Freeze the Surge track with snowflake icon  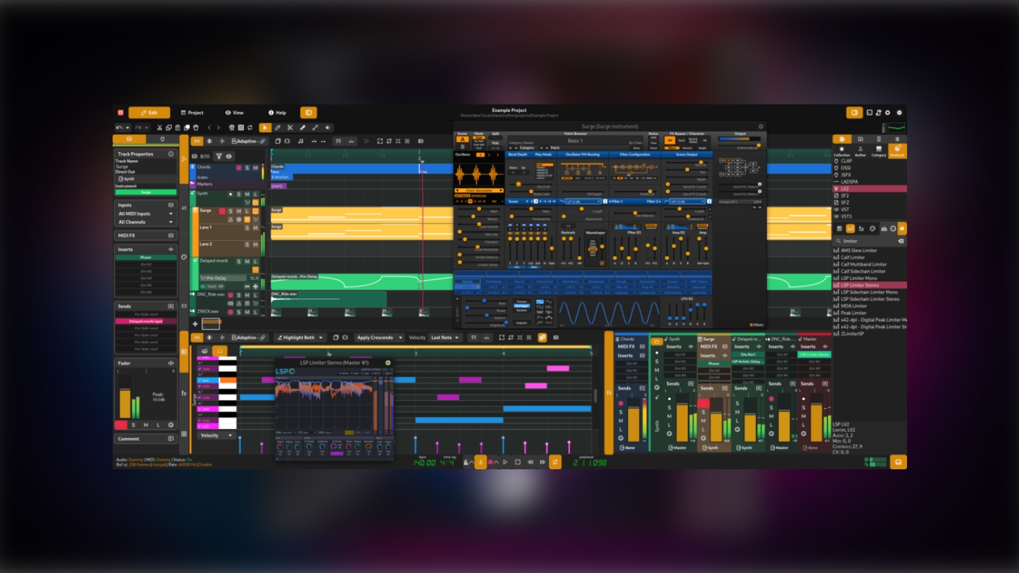[x=239, y=219]
